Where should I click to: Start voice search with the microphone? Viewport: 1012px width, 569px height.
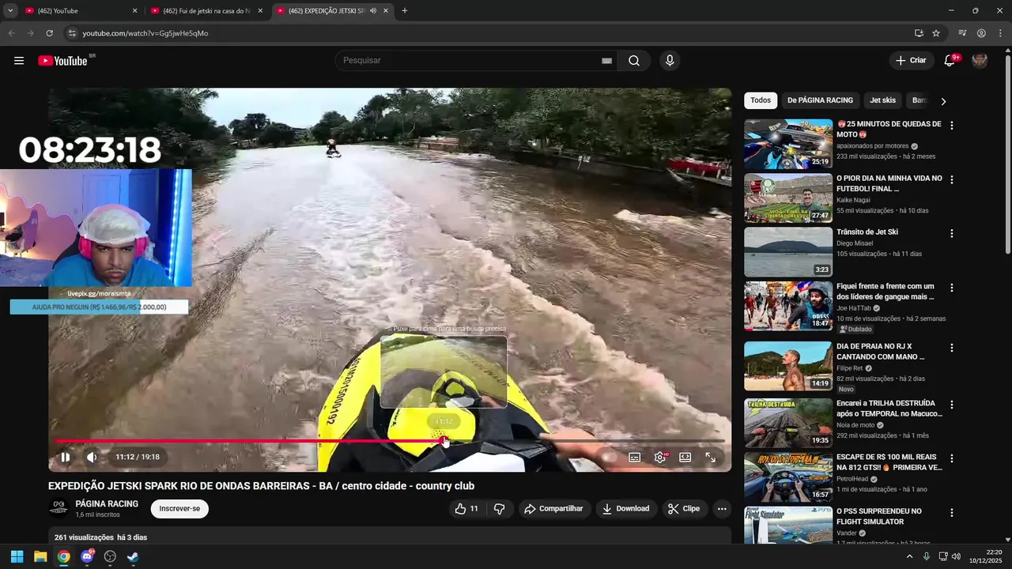click(x=670, y=61)
